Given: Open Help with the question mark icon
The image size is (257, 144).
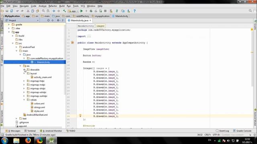Looking at the screenshot, I should (x=135, y=11).
